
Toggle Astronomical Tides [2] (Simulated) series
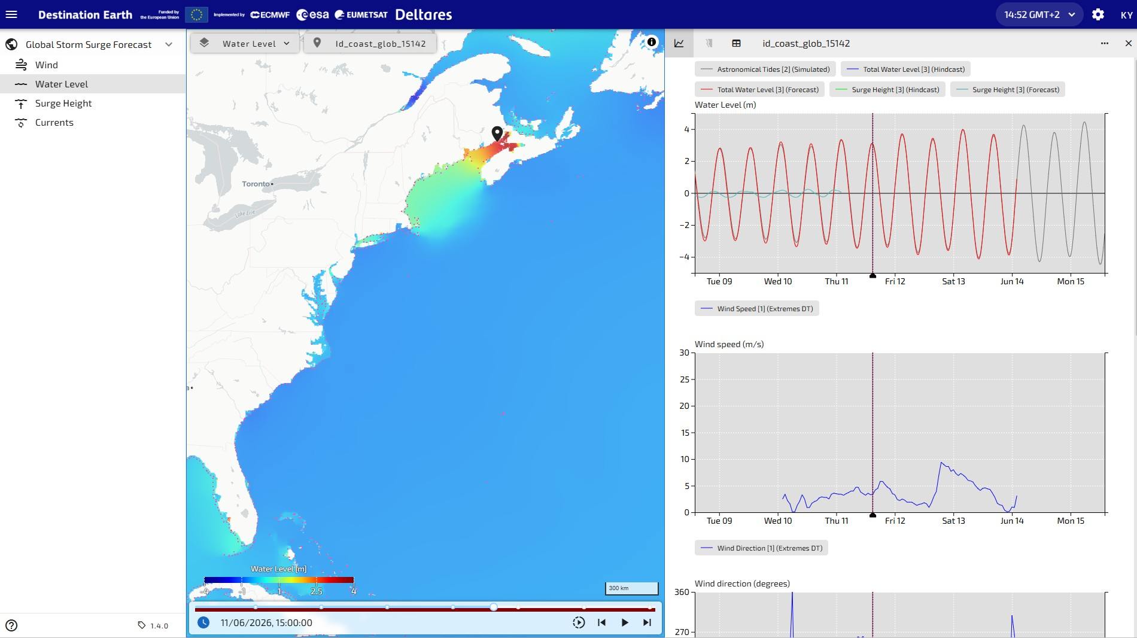click(x=765, y=69)
